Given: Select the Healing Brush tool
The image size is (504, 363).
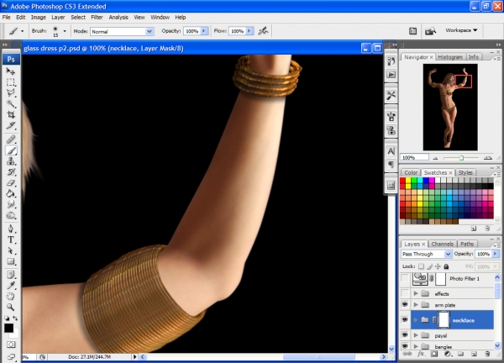Looking at the screenshot, I should point(11,139).
